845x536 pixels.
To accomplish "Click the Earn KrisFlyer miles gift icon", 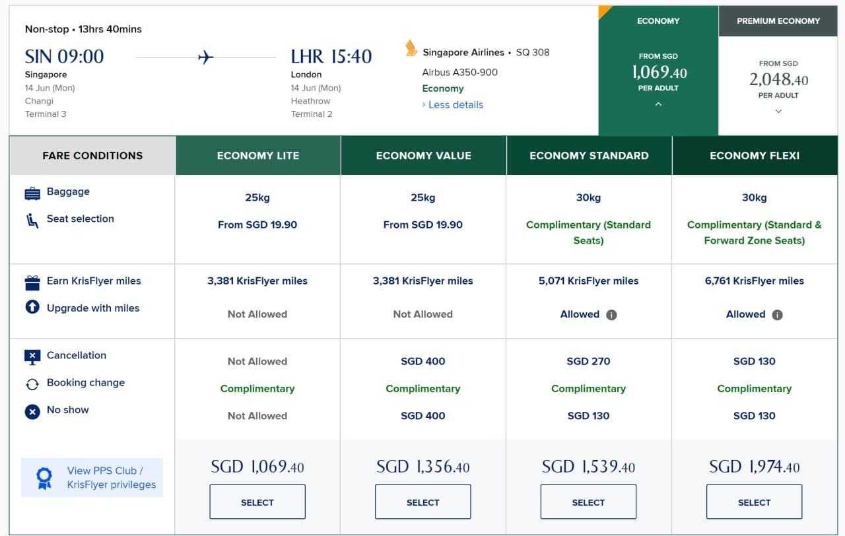I will [x=32, y=283].
